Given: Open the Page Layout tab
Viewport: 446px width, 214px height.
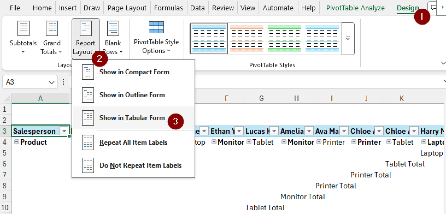Looking at the screenshot, I should 127,8.
